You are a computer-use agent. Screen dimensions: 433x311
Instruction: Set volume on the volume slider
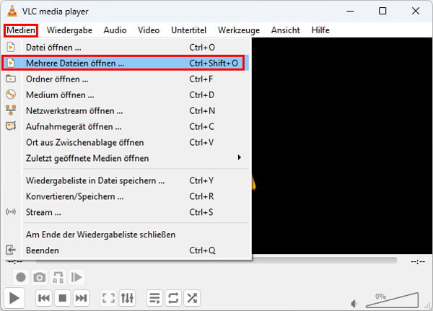tap(392, 300)
